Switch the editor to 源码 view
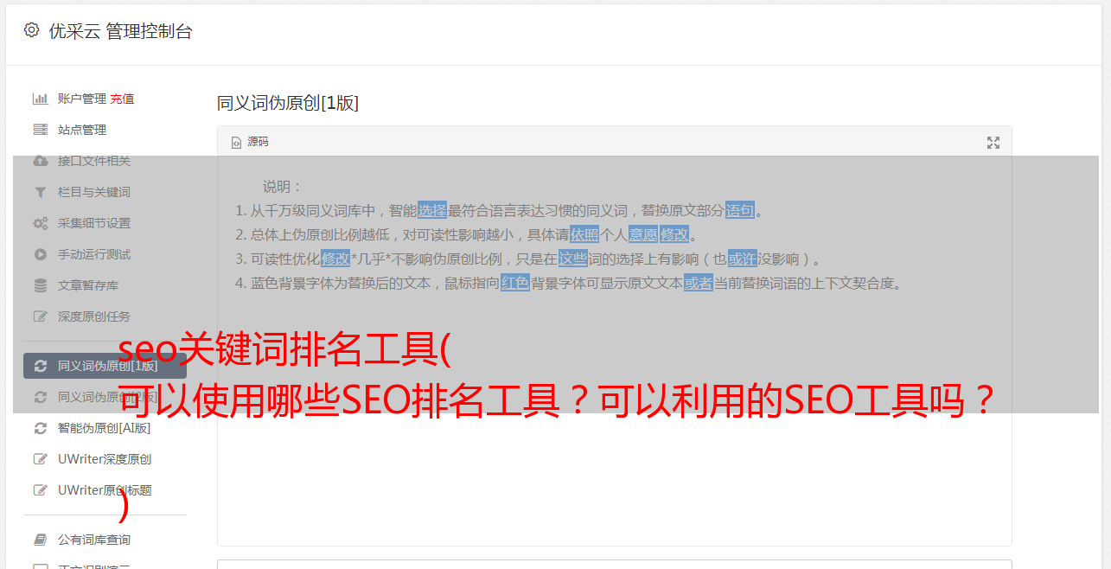 (x=250, y=142)
